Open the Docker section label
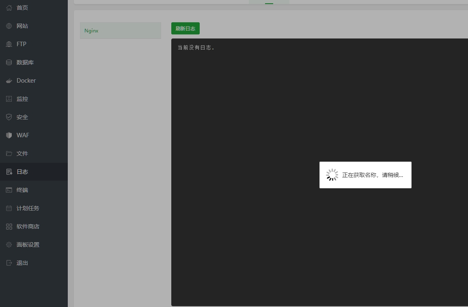The height and width of the screenshot is (307, 468). click(x=26, y=81)
